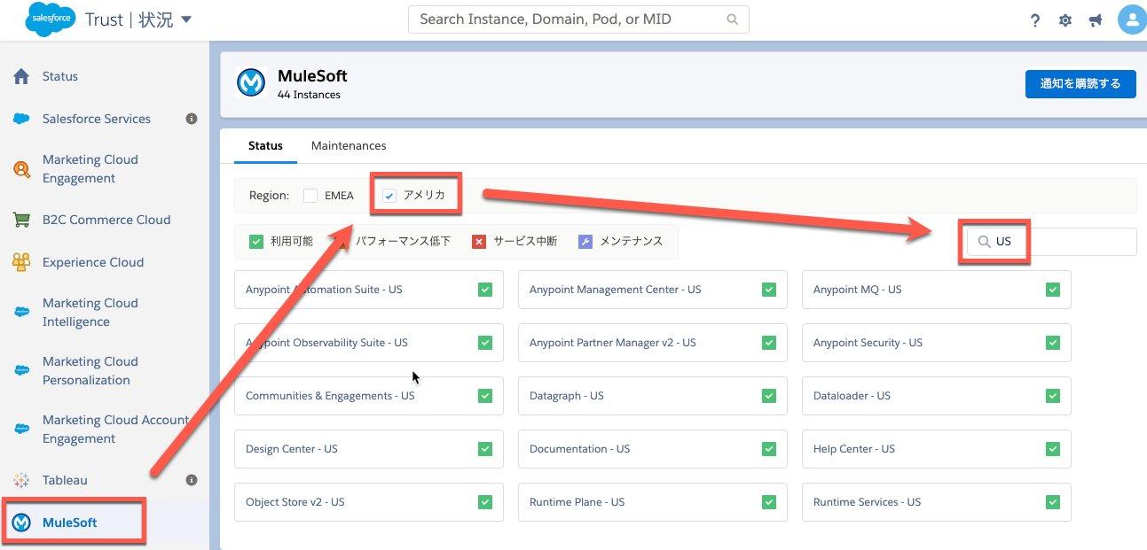Screen dimensions: 1147x550
Task: Open Anypoint Management Center - US instance
Action: point(653,290)
